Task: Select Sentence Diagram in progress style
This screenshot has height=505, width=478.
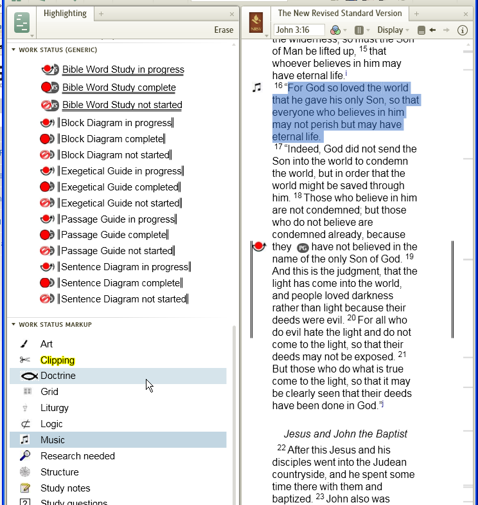Action: pos(116,267)
